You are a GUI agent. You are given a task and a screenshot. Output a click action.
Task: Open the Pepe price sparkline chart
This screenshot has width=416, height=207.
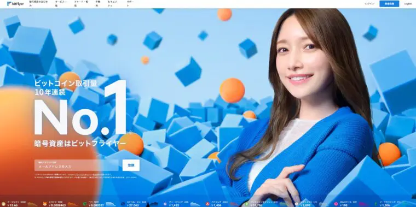111,204
